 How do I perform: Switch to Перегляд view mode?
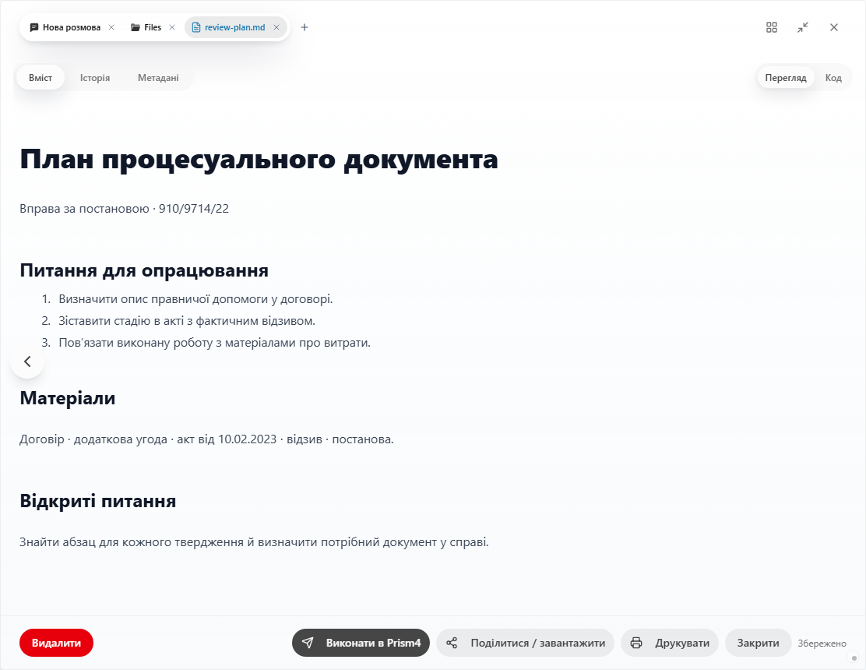click(x=785, y=77)
